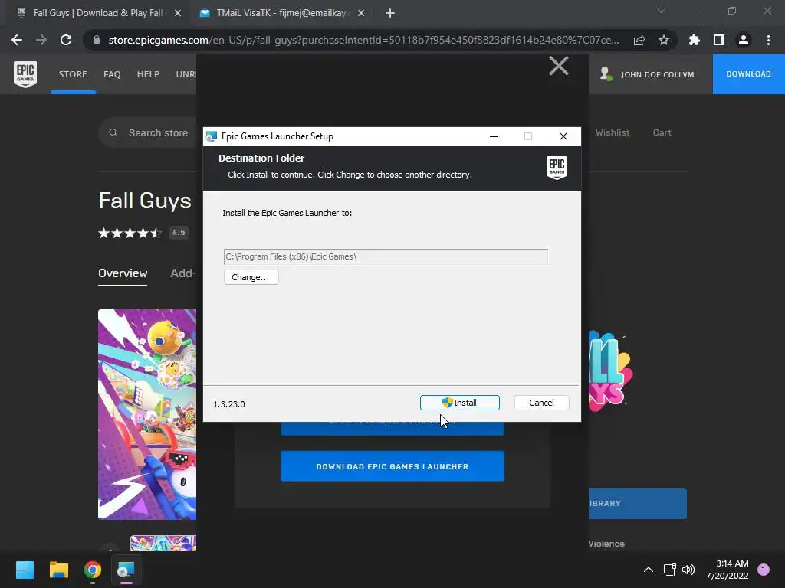Click the Fall Guys main artwork image
Viewport: 785px width, 588px height.
147,414
